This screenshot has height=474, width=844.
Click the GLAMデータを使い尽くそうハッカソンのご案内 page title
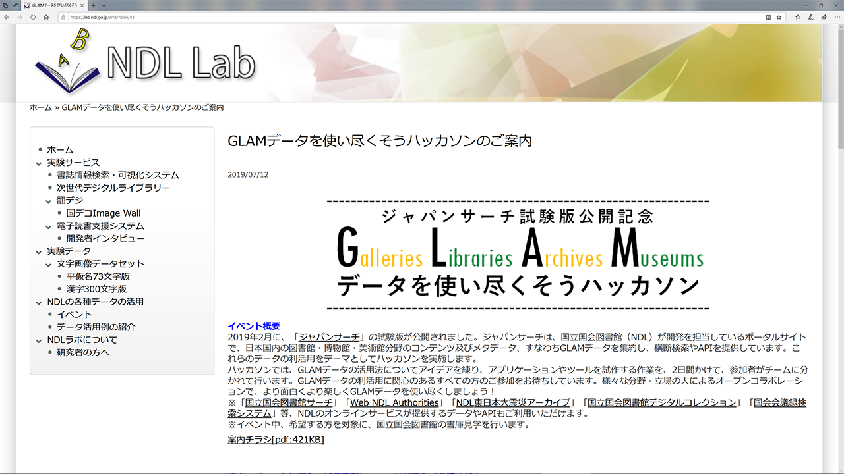click(380, 141)
